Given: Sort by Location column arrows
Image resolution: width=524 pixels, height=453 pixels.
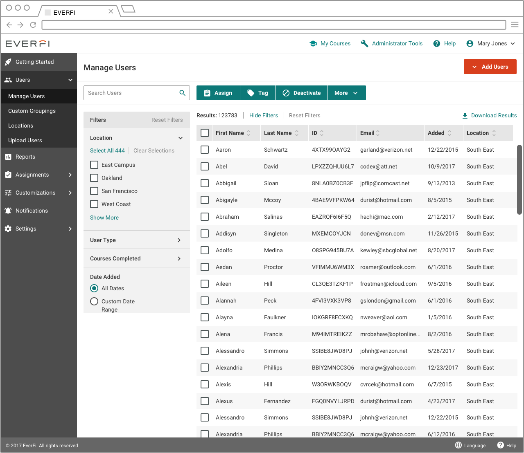Looking at the screenshot, I should (x=494, y=133).
